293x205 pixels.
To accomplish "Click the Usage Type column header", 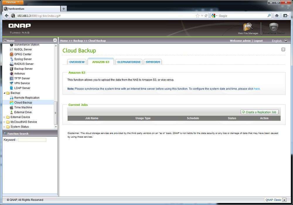I will pyautogui.click(x=143, y=118).
